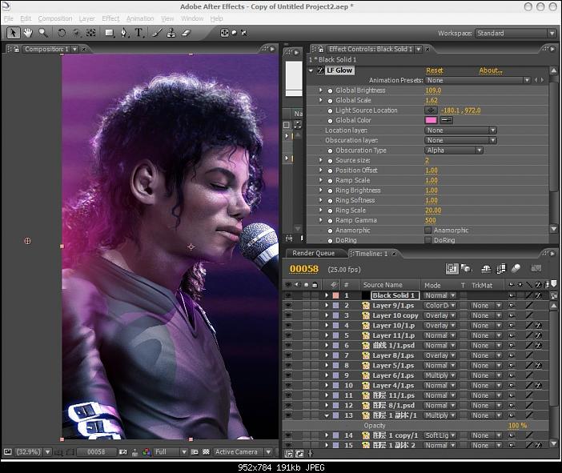Open the Effect menu
The image size is (562, 473).
110,18
